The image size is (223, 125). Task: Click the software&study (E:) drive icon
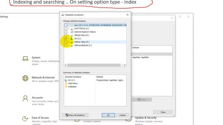[72, 45]
